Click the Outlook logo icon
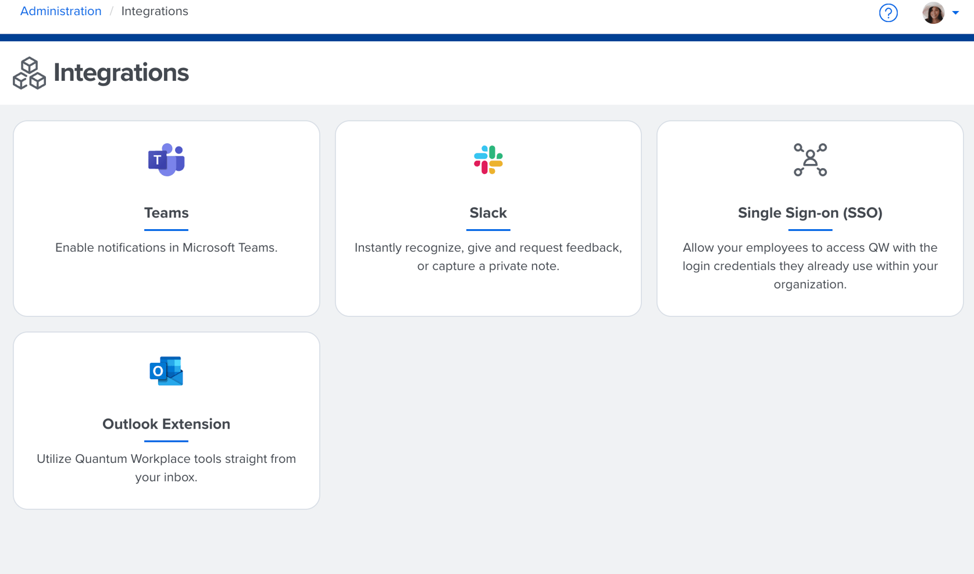Viewport: 974px width, 574px height. click(x=166, y=371)
